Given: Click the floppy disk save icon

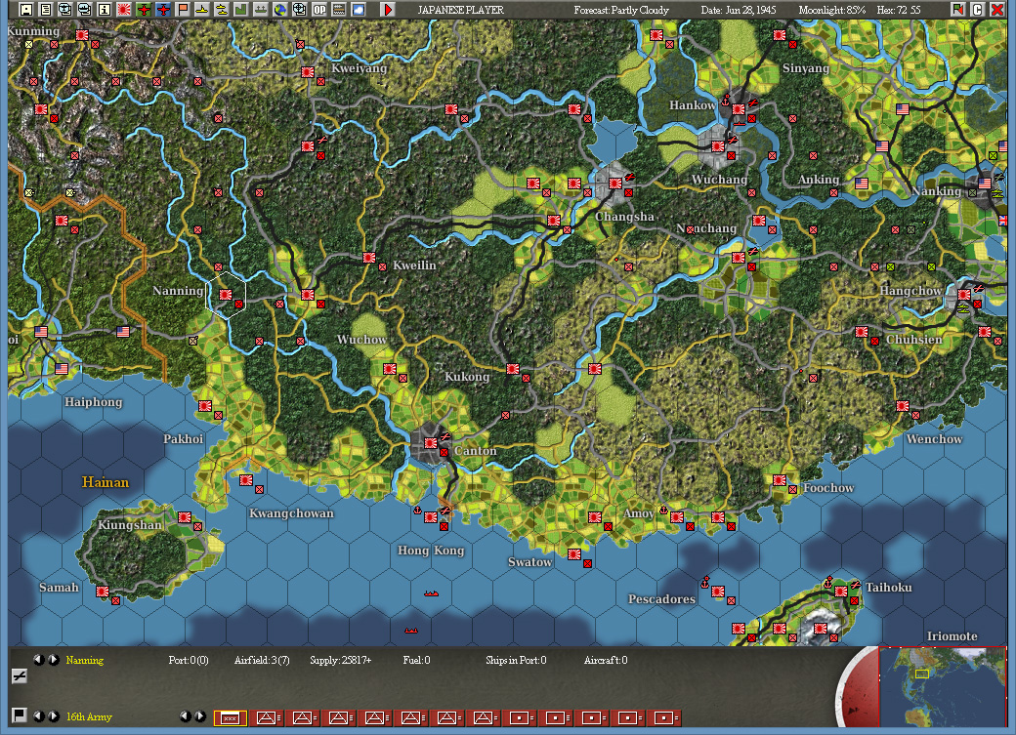Looking at the screenshot, I should (26, 9).
